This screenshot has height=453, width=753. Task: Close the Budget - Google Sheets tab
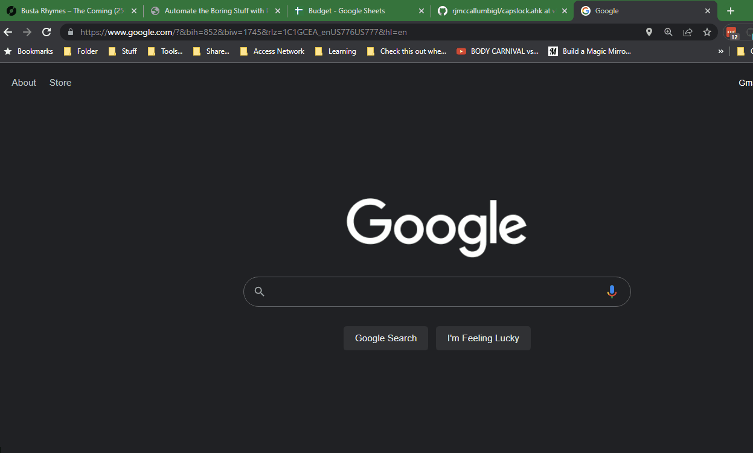(x=421, y=11)
